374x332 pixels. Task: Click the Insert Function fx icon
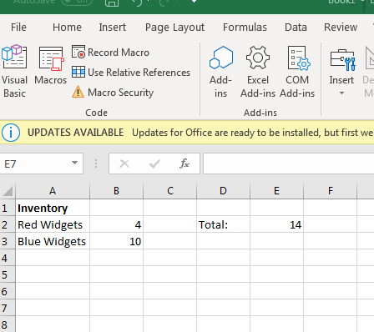(184, 163)
